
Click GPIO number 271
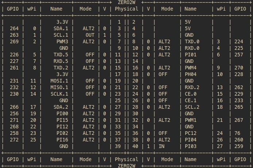tap(14, 120)
